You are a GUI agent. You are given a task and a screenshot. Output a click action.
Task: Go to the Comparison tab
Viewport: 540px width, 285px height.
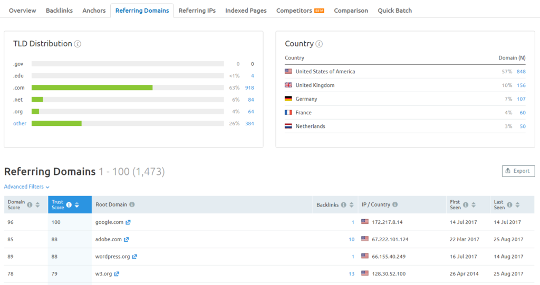pyautogui.click(x=351, y=11)
